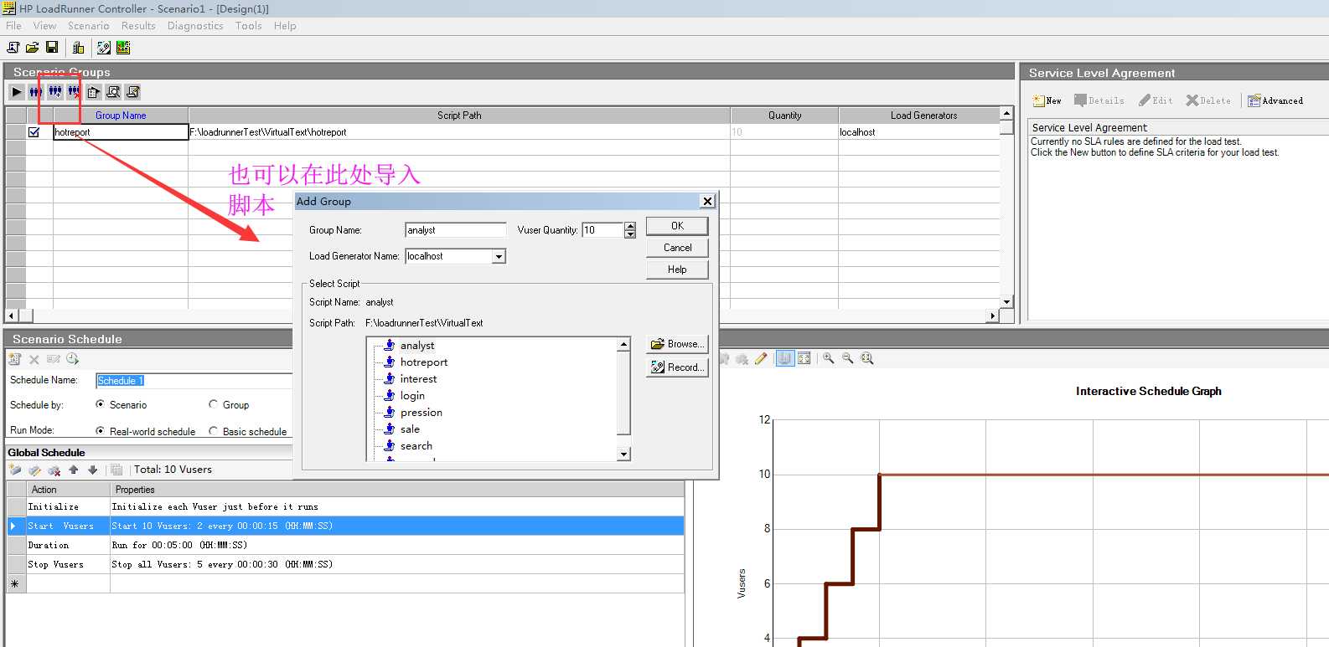This screenshot has width=1329, height=647.
Task: Select the Group schedule-by radio button
Action: pyautogui.click(x=213, y=404)
